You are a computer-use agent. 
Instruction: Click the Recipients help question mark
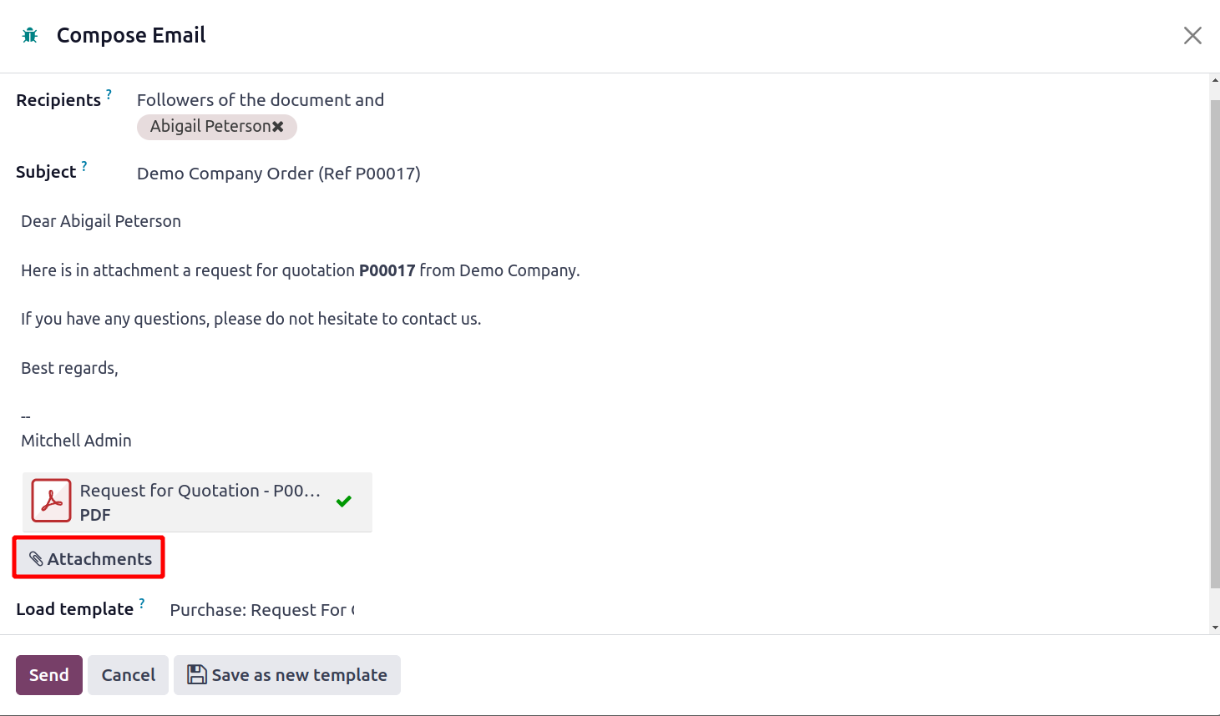(x=109, y=94)
